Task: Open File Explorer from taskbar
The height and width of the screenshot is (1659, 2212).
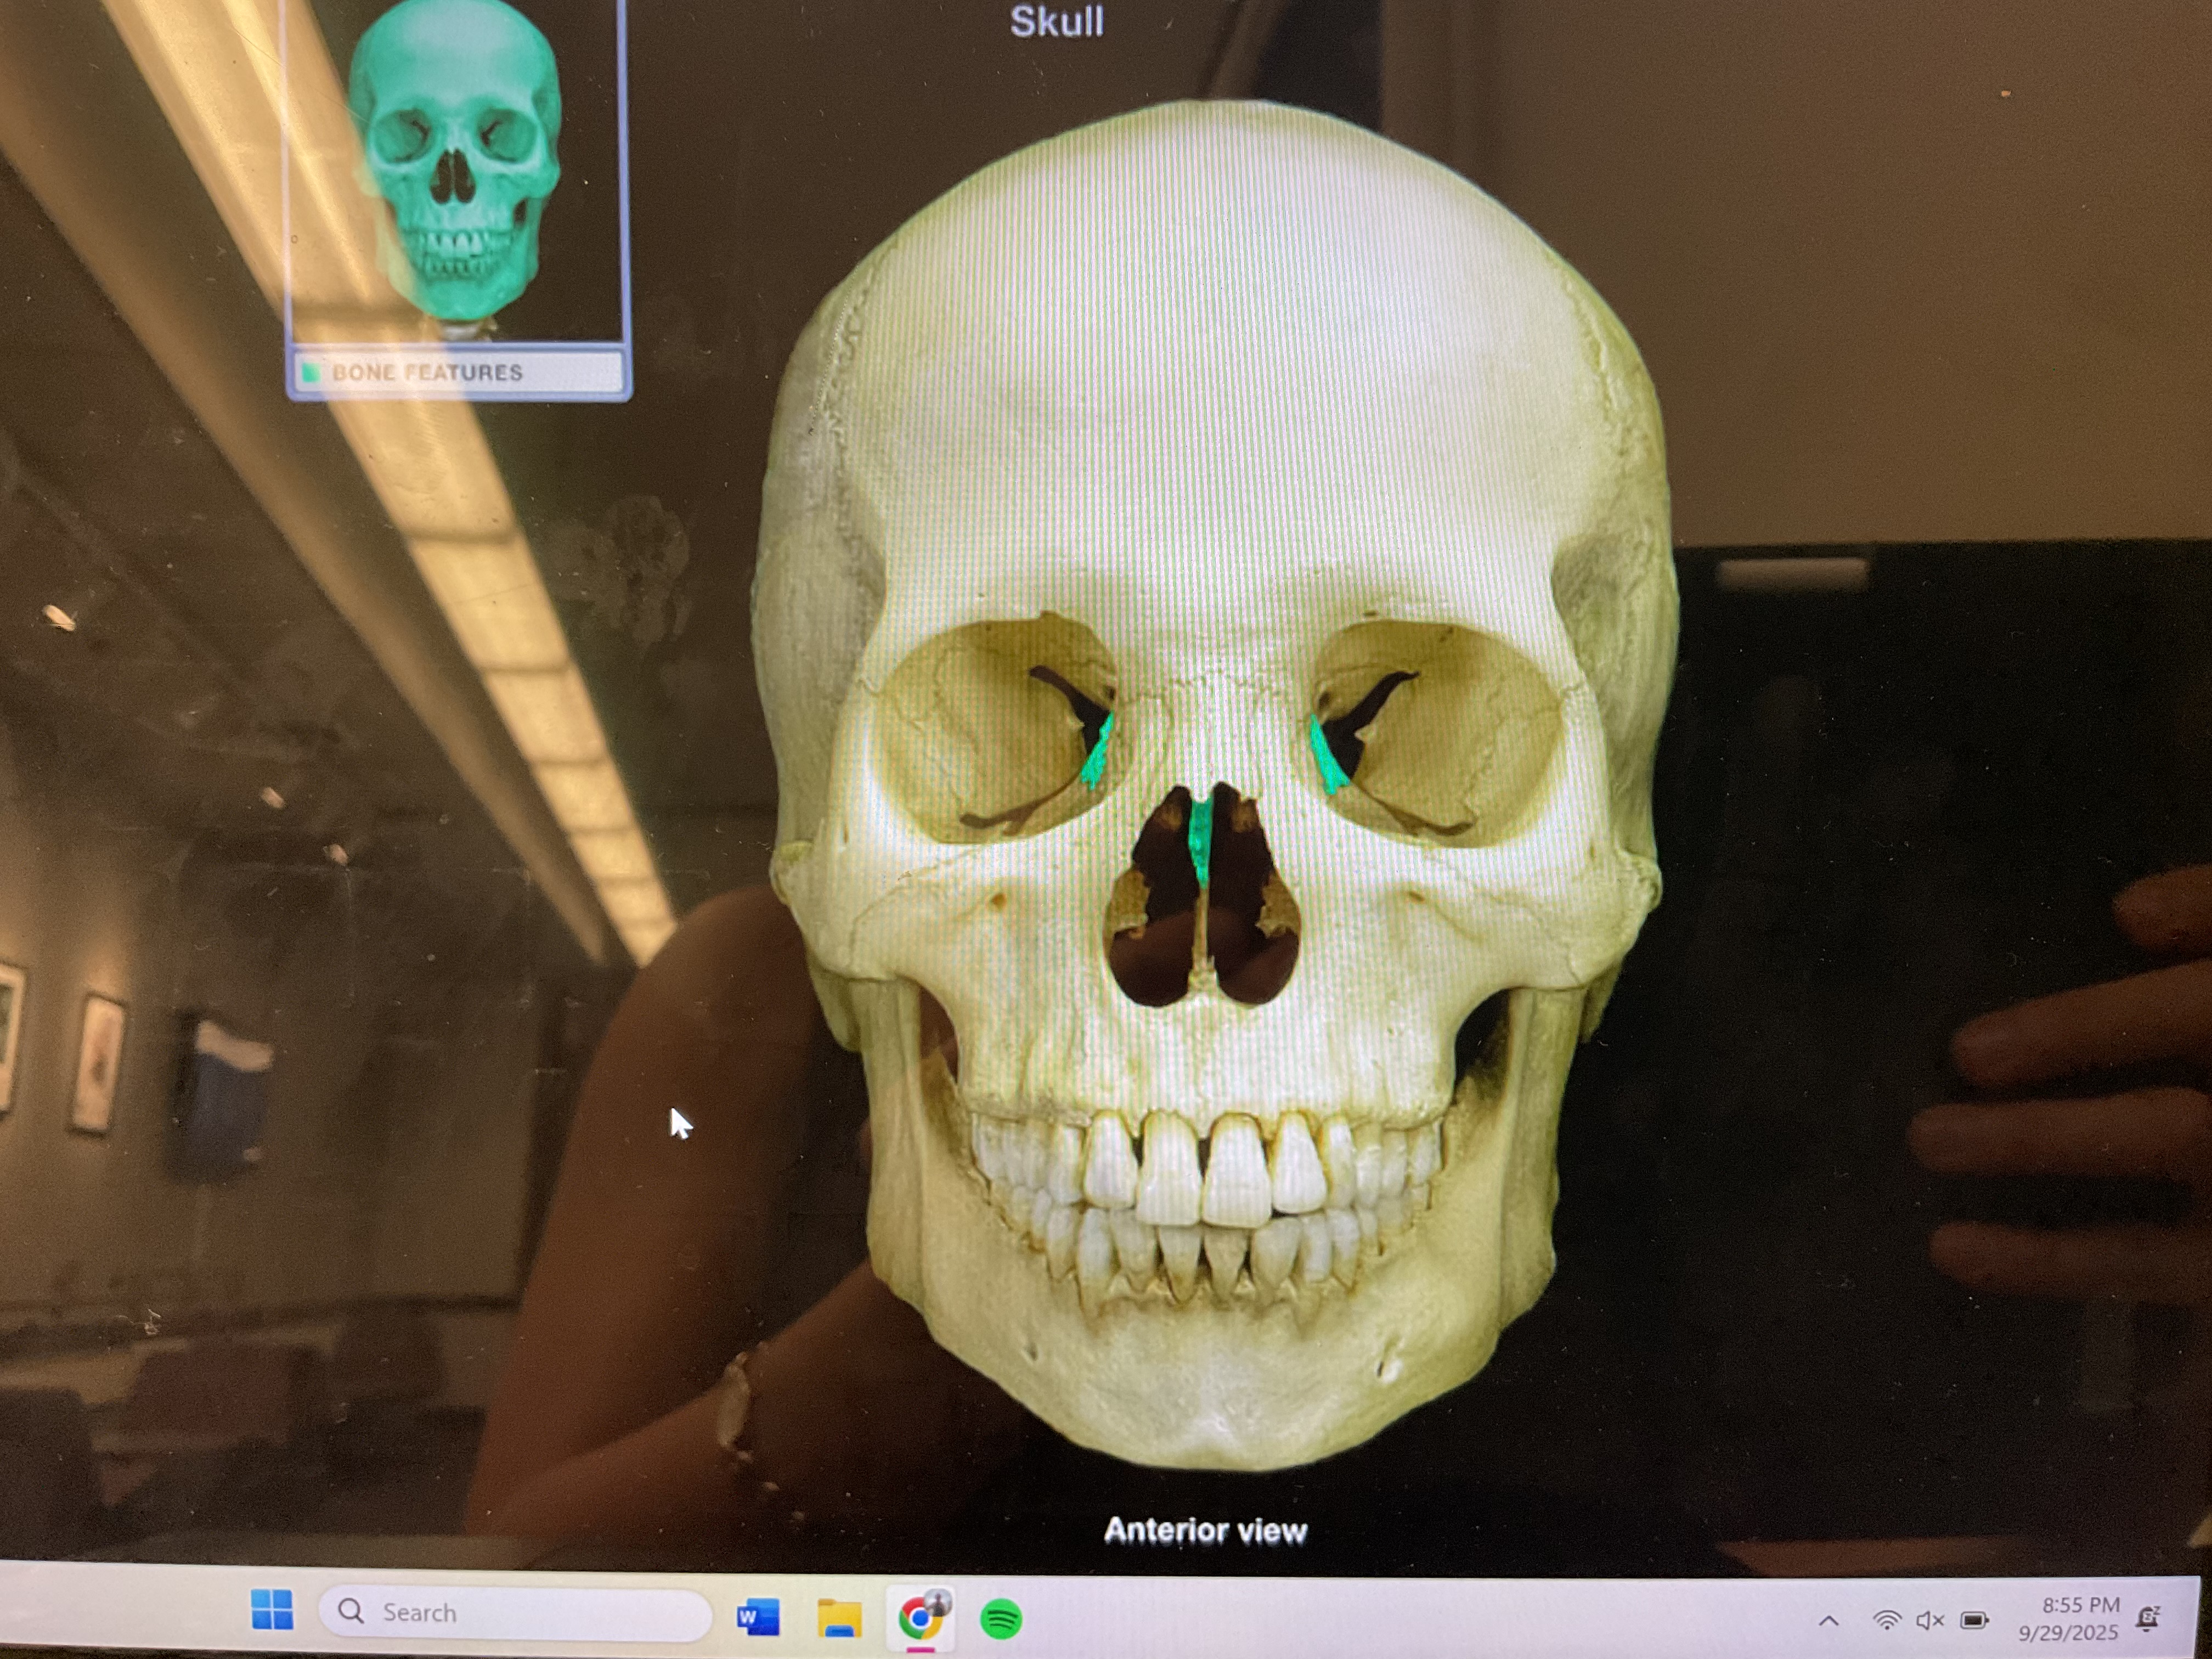Action: pos(839,1617)
